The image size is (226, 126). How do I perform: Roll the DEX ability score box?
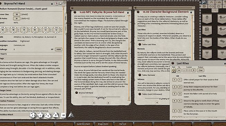[x=13, y=30]
